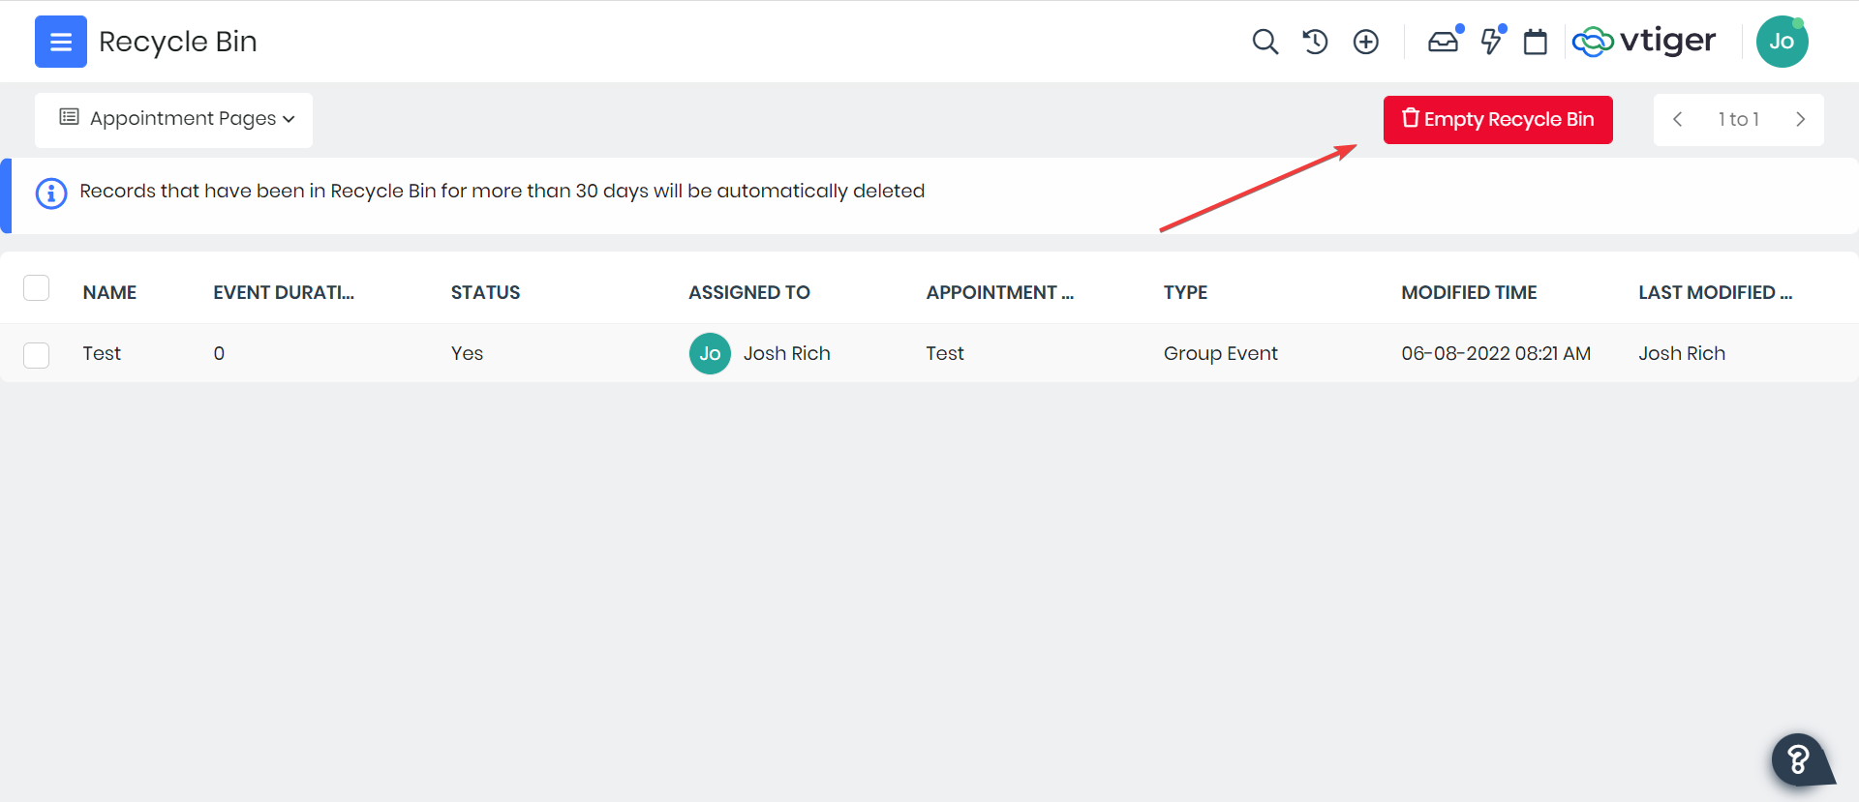The height and width of the screenshot is (802, 1859).
Task: Go to the previous page arrow
Action: 1678,119
